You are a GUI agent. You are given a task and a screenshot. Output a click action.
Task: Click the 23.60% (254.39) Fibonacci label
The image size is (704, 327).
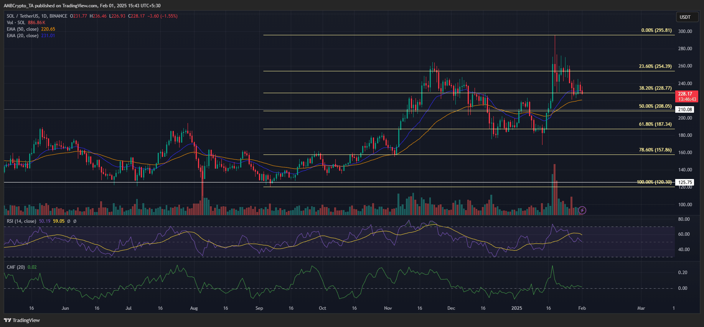pyautogui.click(x=655, y=66)
